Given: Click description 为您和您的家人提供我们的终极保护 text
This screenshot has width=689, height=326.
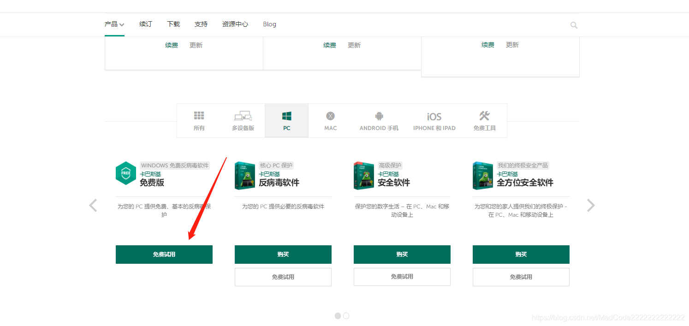Looking at the screenshot, I should 521,211.
